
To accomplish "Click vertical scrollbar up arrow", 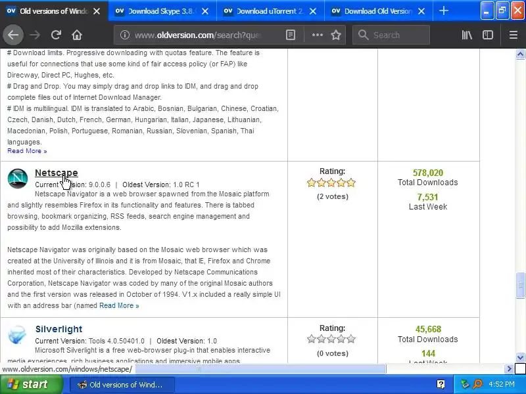I will (520, 54).
